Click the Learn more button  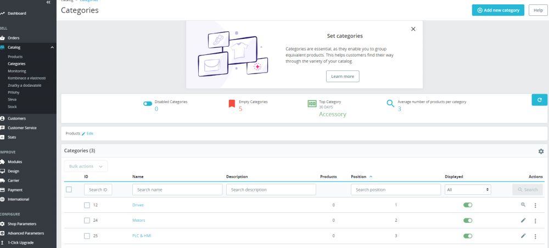click(x=343, y=76)
